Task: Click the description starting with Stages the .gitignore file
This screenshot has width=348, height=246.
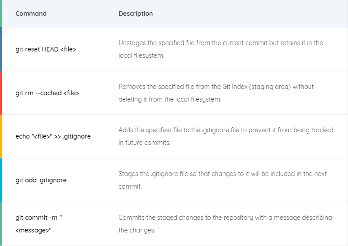Action: (x=223, y=180)
